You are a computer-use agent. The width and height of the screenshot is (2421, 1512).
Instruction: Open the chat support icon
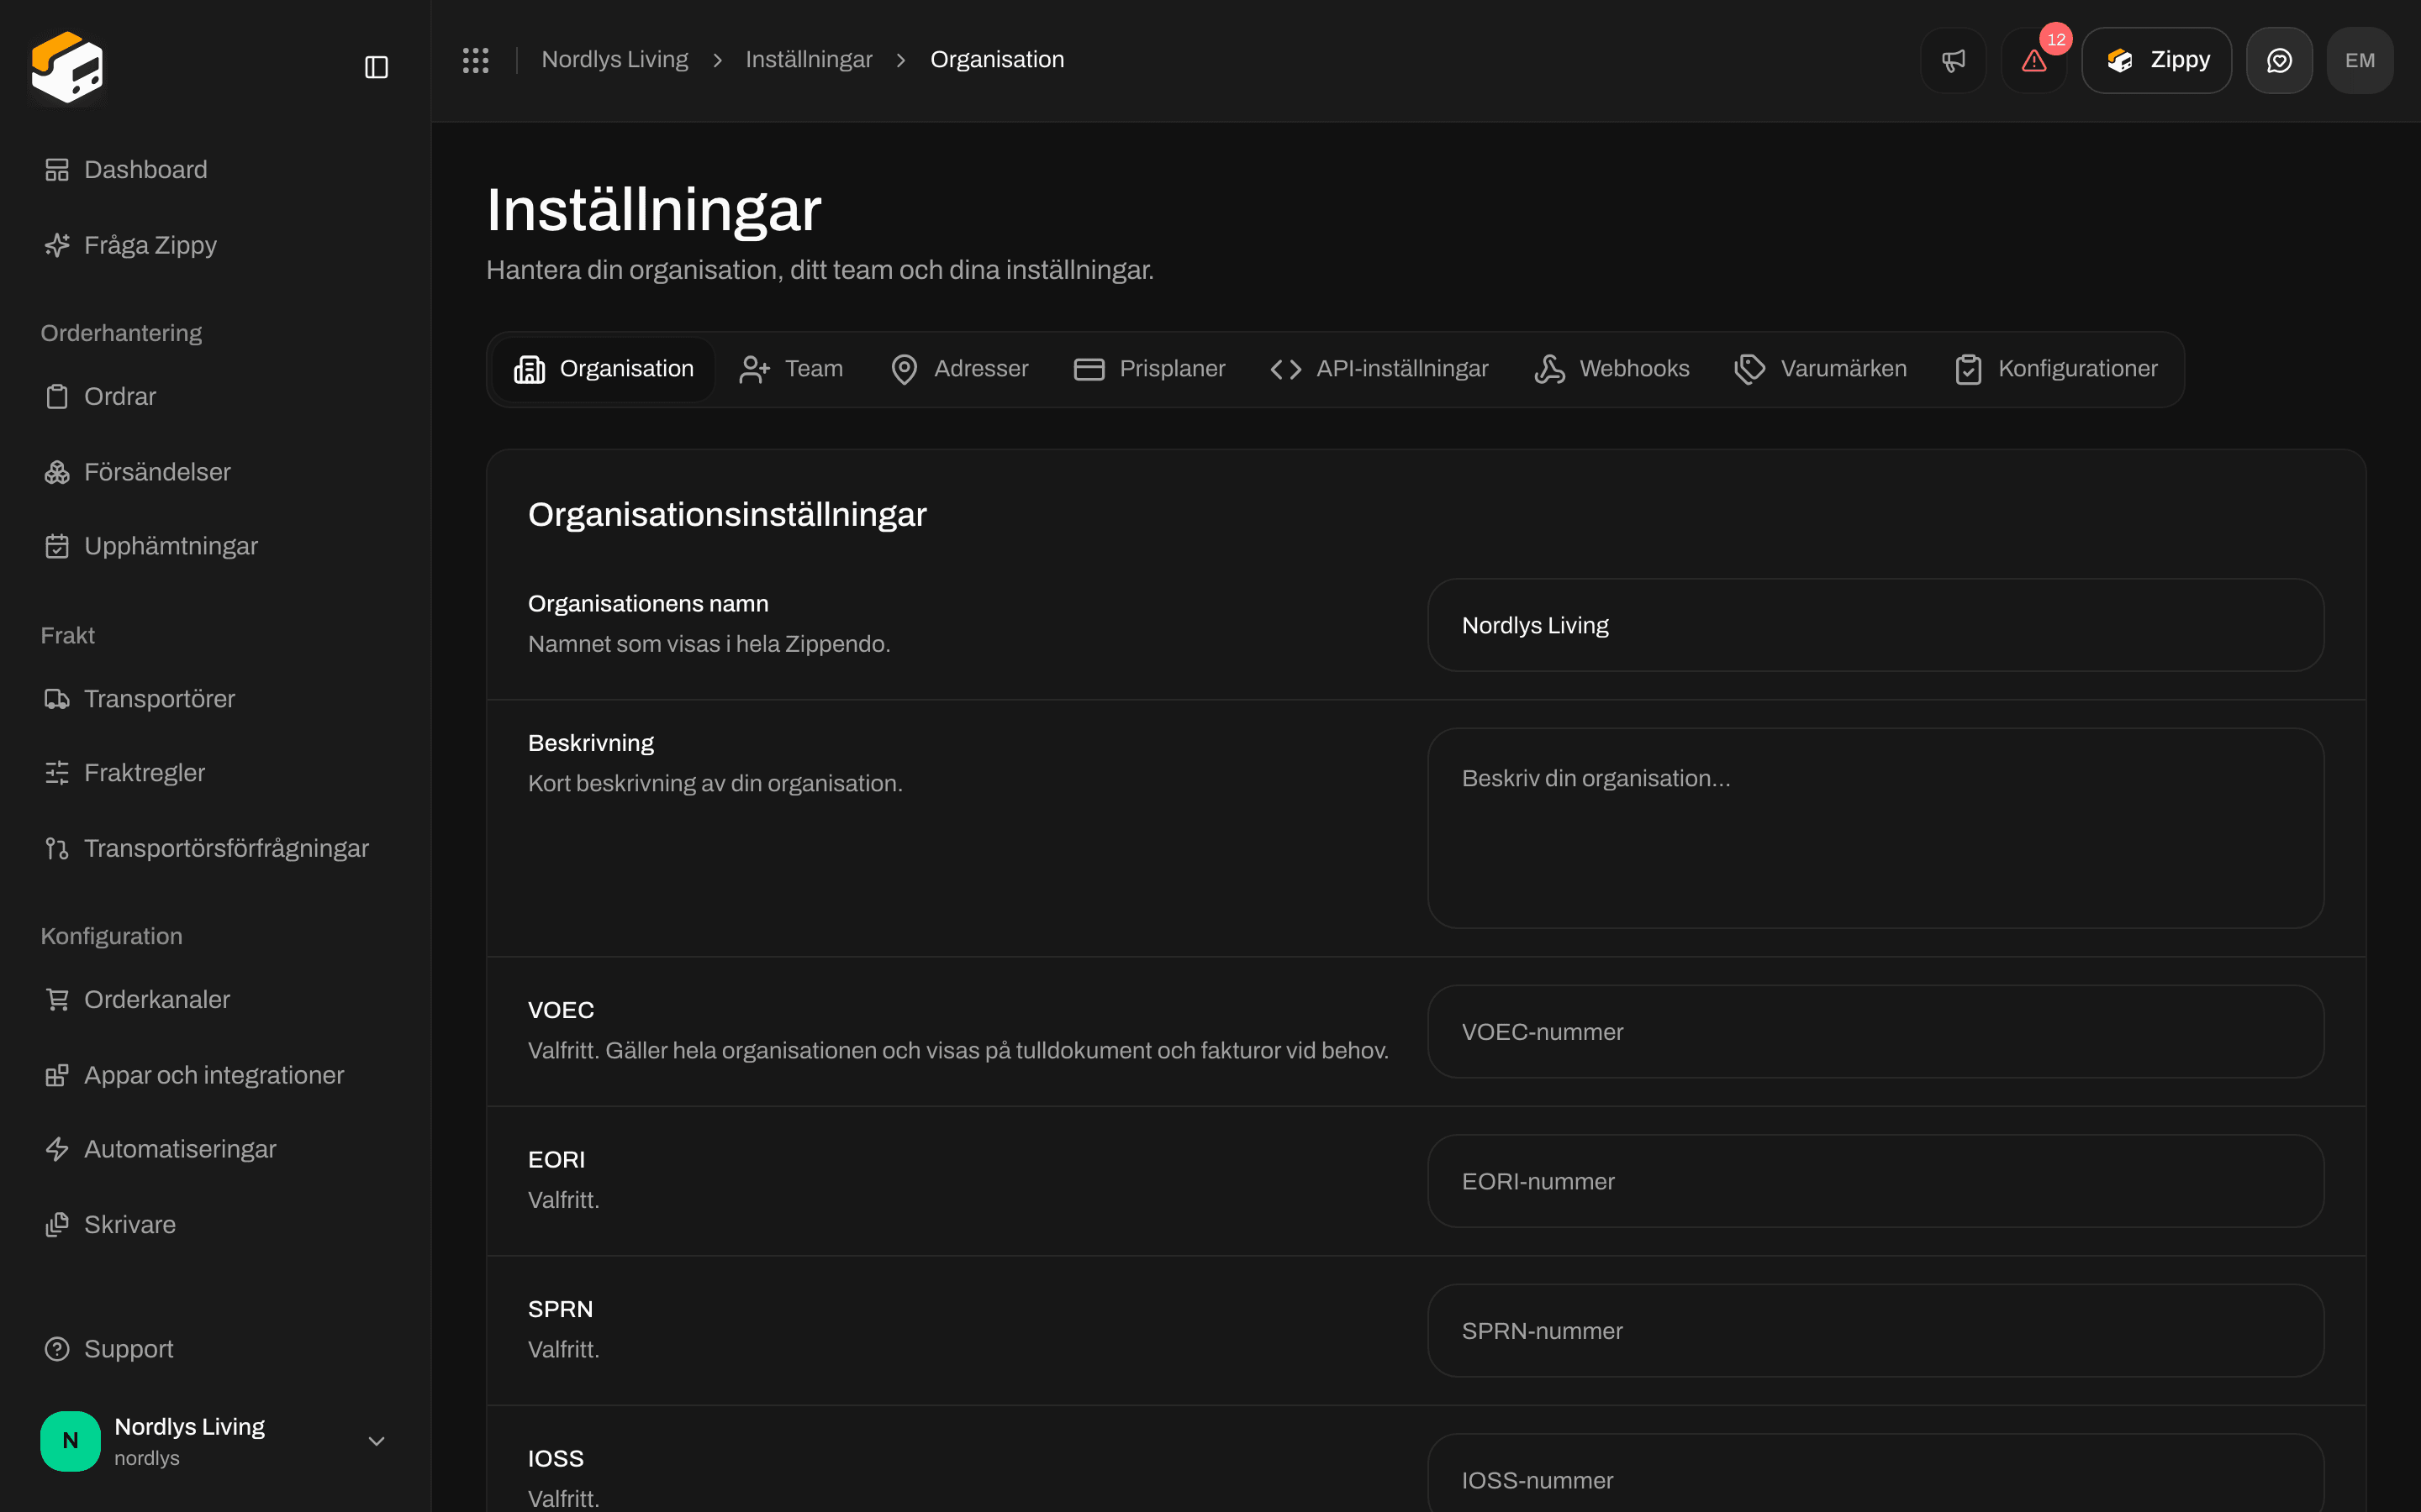tap(2279, 60)
